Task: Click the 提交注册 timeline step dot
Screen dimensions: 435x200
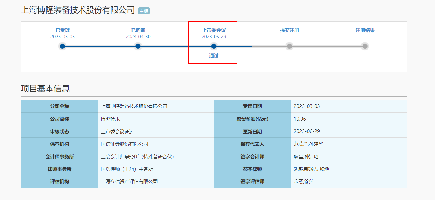Action: (289, 46)
